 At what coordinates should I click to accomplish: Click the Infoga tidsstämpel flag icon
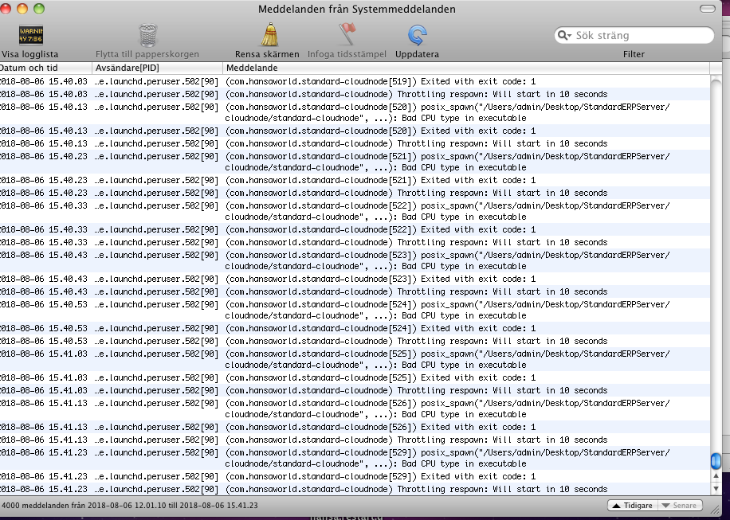347,35
